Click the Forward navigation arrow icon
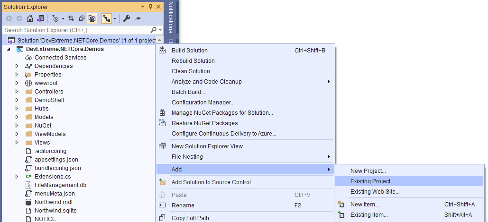This screenshot has height=222, width=488. point(19,18)
